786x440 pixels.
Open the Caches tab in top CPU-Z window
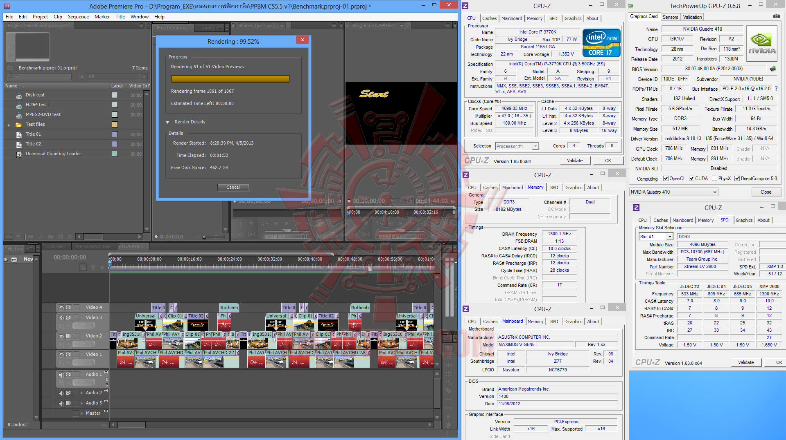[489, 18]
